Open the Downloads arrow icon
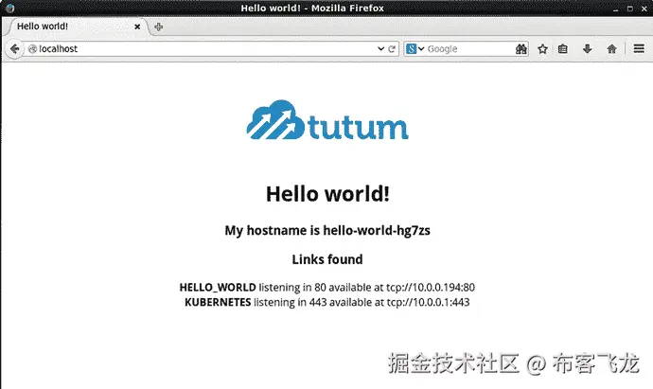Screen dimensions: 653x389 (x=587, y=48)
